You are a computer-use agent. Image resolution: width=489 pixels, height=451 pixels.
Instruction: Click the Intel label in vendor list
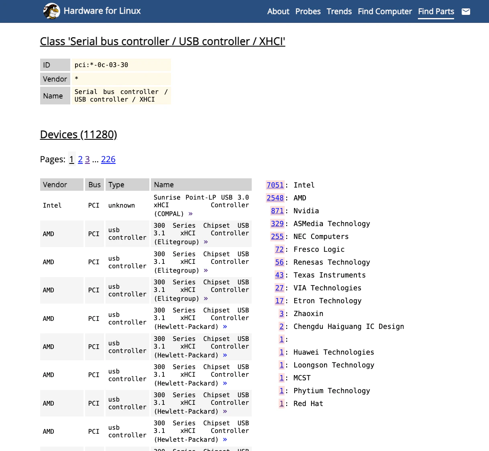[x=304, y=185]
